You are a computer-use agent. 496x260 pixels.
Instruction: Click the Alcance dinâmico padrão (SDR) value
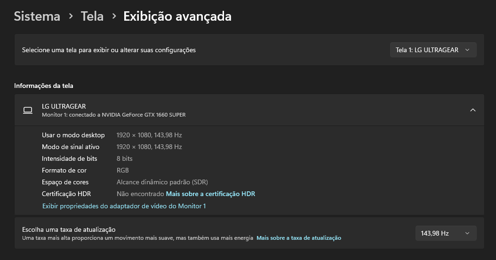click(x=162, y=182)
